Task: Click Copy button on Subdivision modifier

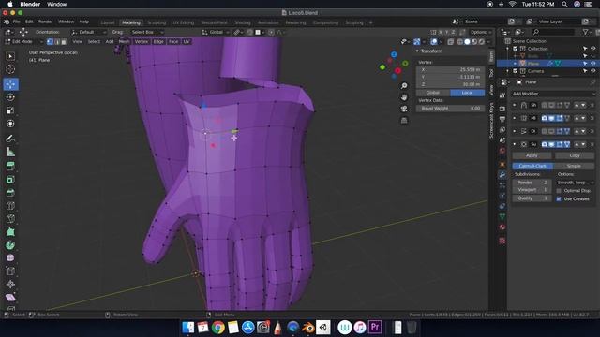Action: click(x=575, y=155)
